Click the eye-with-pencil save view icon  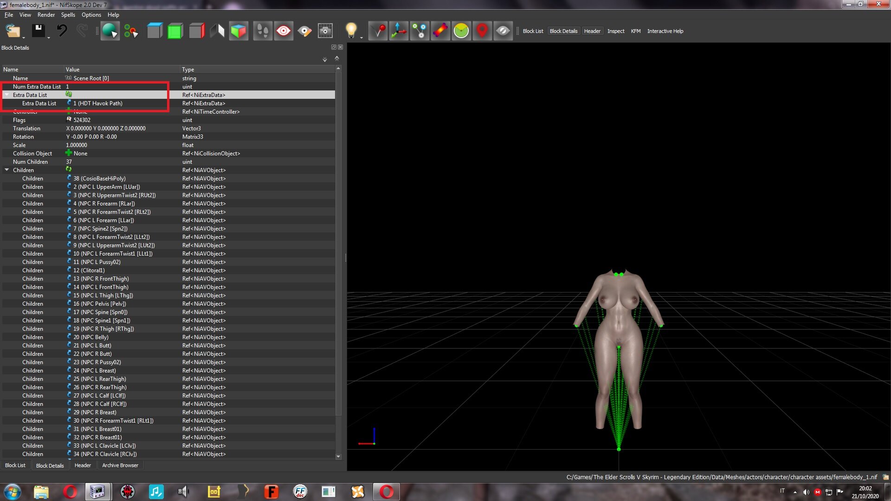304,31
